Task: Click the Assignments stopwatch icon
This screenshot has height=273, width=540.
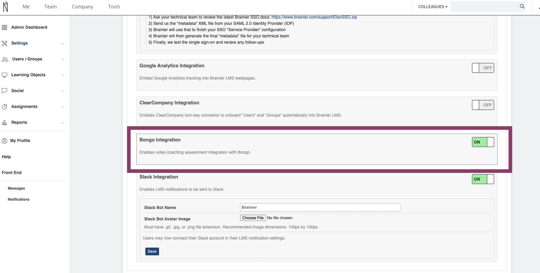Action: 4,107
